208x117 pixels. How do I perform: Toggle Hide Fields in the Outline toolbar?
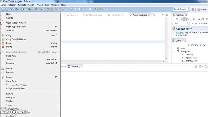click(201, 45)
